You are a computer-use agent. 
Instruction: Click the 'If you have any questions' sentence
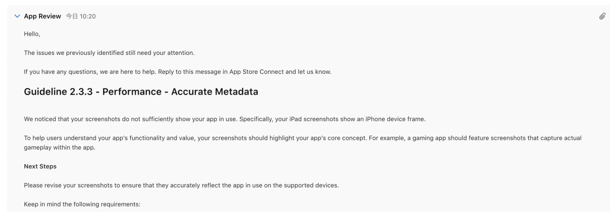178,72
